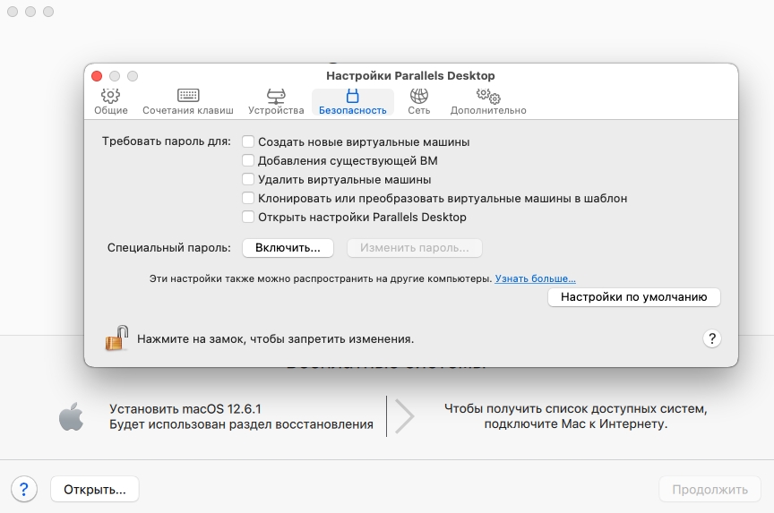774x513 pixels.
Task: Follow the Узнать больше... link
Action: 535,278
